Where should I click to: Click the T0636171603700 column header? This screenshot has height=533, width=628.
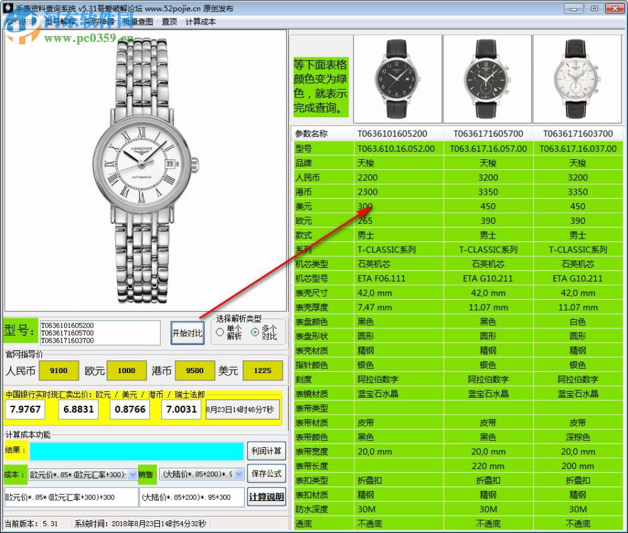tap(578, 134)
